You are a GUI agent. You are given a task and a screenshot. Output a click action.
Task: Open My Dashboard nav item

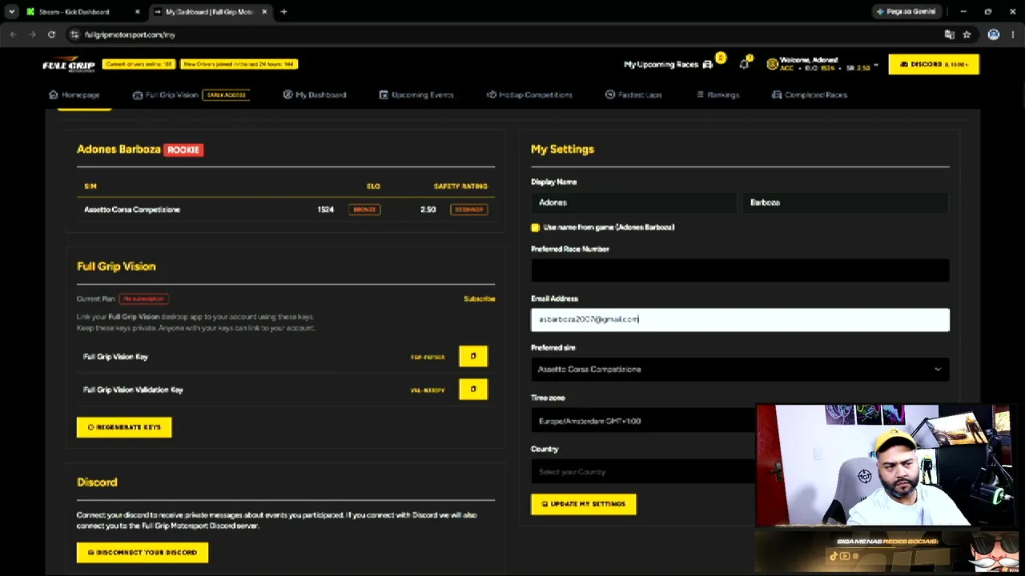315,94
